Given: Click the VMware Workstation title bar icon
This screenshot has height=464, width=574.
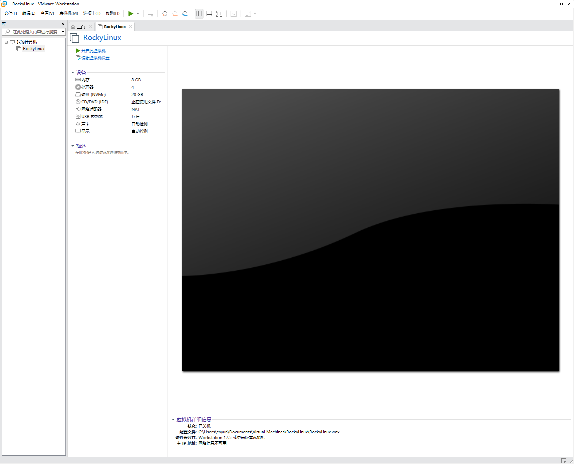Looking at the screenshot, I should [4, 4].
